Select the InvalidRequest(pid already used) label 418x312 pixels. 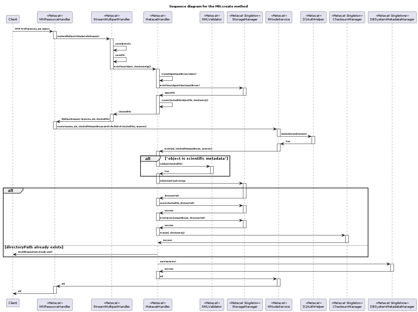(35, 252)
